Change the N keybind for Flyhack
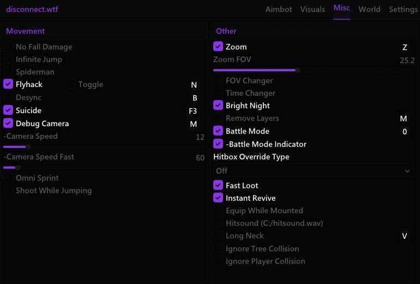Image resolution: width=420 pixels, height=284 pixels. [x=194, y=85]
